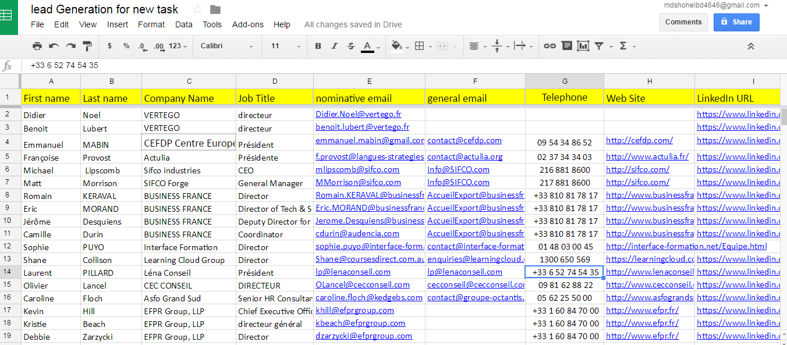Viewport: 787px width, 345px height.
Task: Open horizontal align options
Action: (477, 46)
